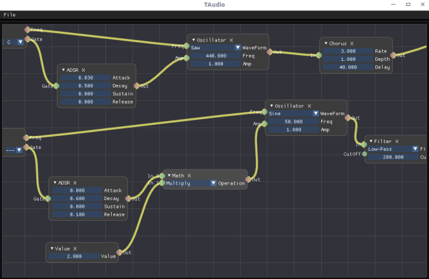Collapse the Sine Oscillator node
This screenshot has width=429, height=279.
tap(271, 106)
